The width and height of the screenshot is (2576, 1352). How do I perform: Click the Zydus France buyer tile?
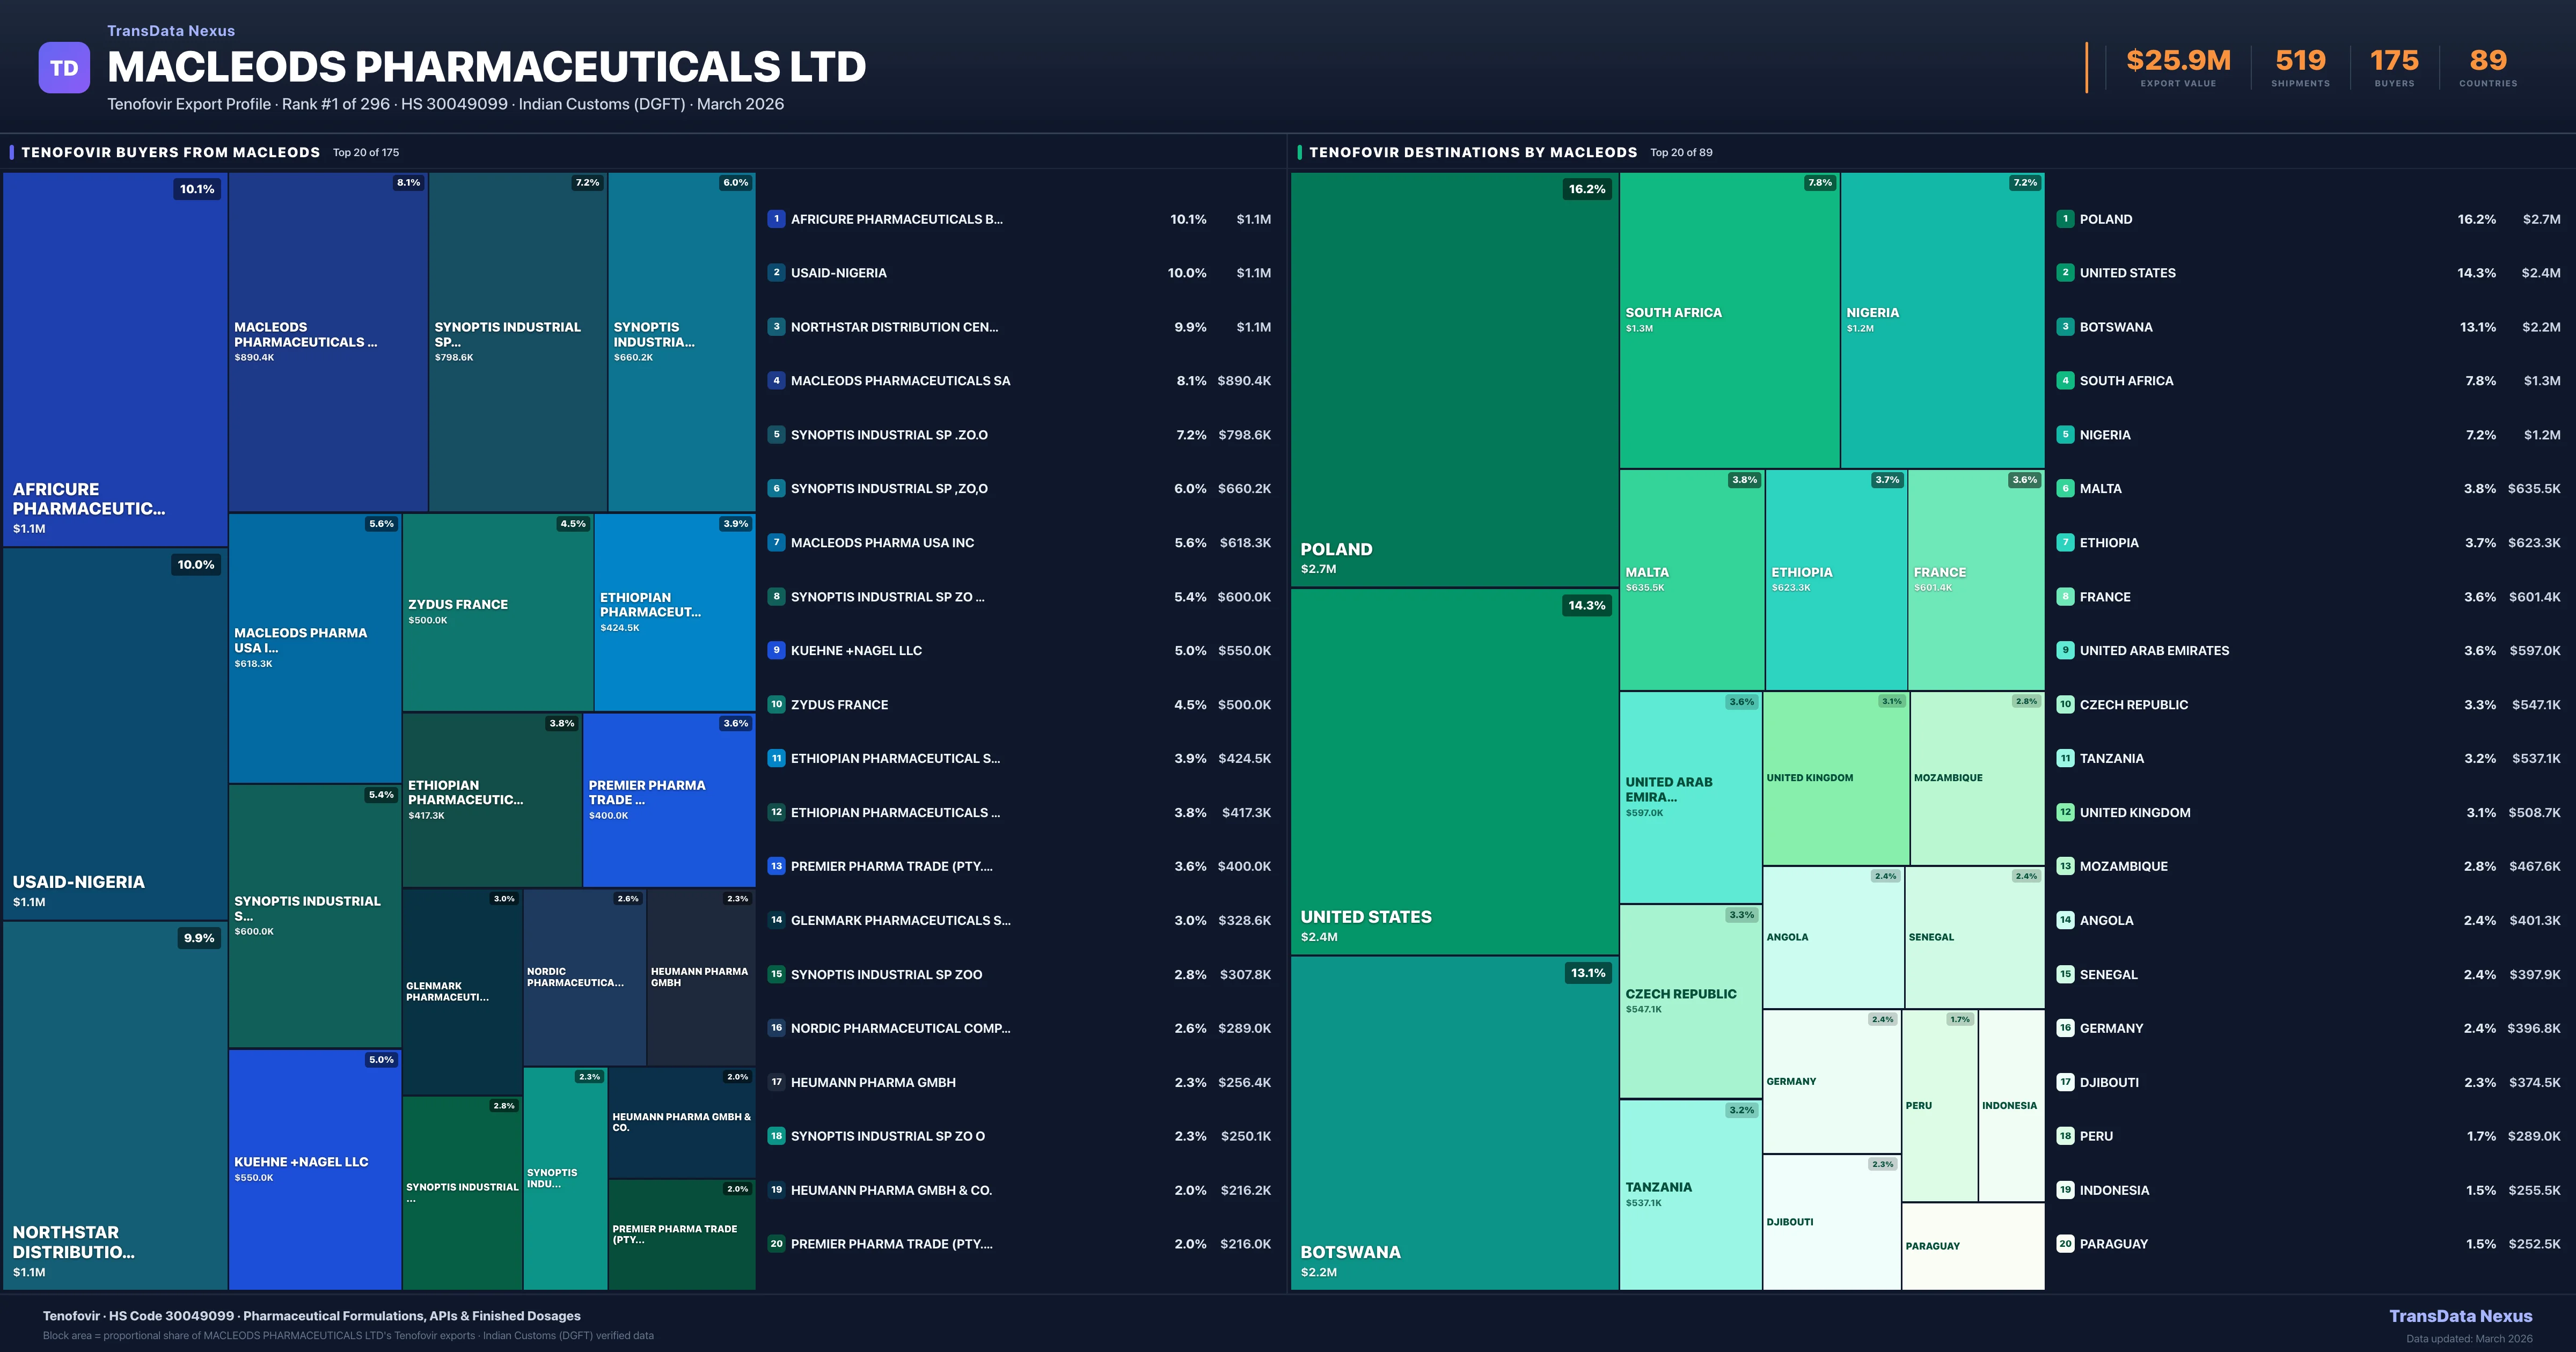[497, 612]
